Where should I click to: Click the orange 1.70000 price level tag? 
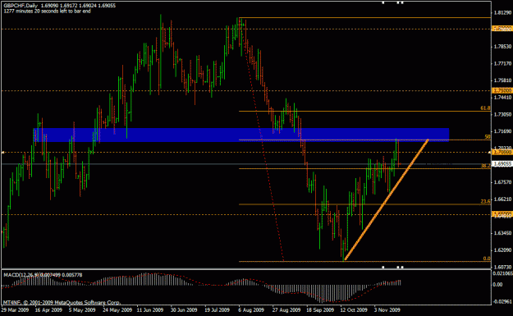pyautogui.click(x=502, y=153)
